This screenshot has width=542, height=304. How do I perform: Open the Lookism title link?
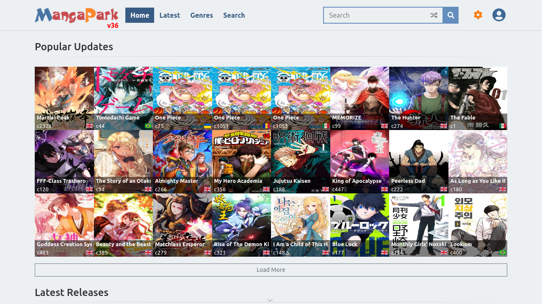(x=461, y=244)
